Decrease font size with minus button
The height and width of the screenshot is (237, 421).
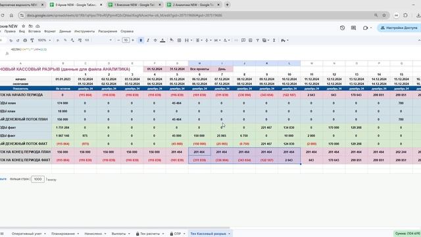click(118, 40)
